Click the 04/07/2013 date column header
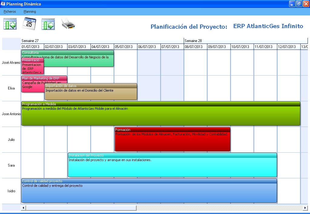 102,47
